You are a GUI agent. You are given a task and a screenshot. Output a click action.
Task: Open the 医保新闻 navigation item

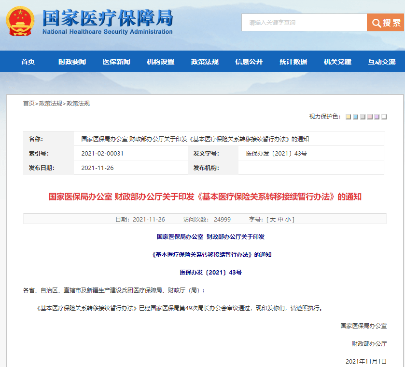point(116,62)
